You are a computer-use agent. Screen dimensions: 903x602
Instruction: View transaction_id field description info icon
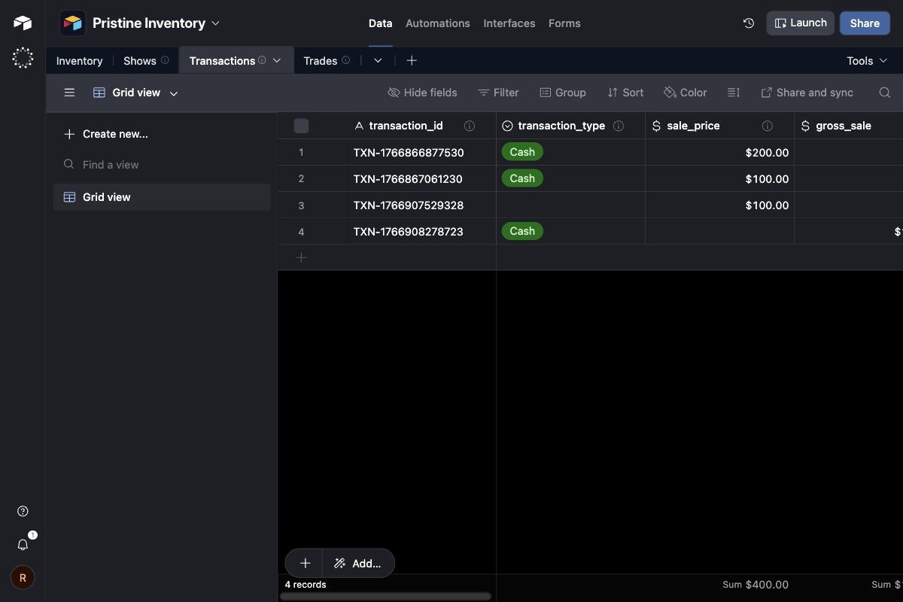tap(469, 126)
